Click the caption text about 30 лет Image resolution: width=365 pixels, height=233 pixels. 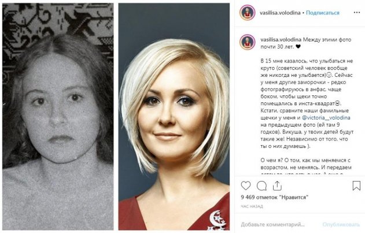[305, 43]
